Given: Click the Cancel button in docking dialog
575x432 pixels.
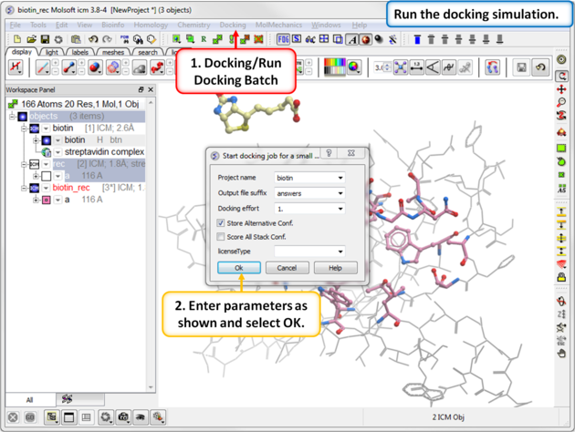Looking at the screenshot, I should tap(287, 268).
